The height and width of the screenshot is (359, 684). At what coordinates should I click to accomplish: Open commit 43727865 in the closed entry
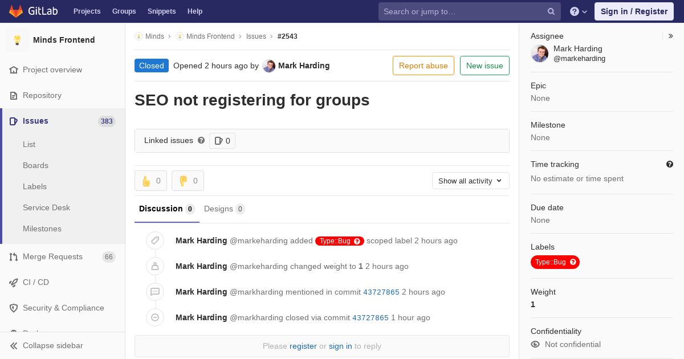(370, 317)
